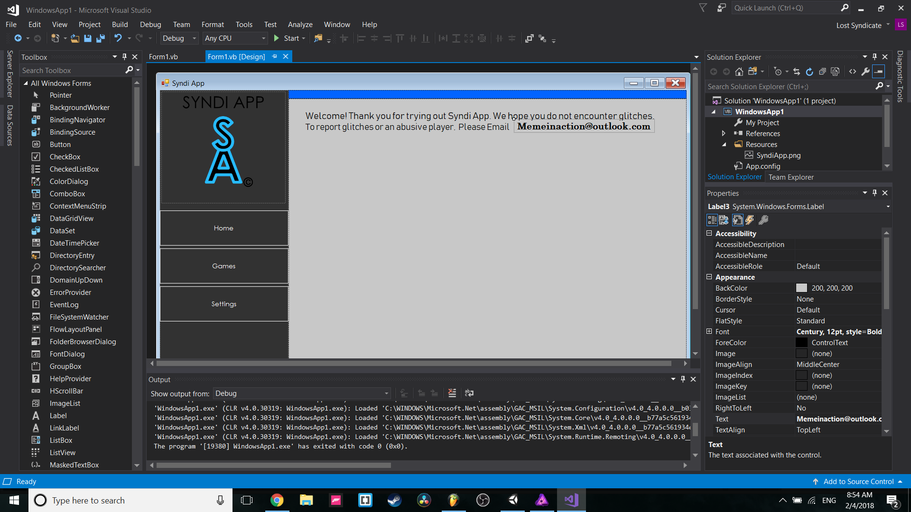The height and width of the screenshot is (512, 911).
Task: Toggle categorized view in Properties panel
Action: [712, 220]
